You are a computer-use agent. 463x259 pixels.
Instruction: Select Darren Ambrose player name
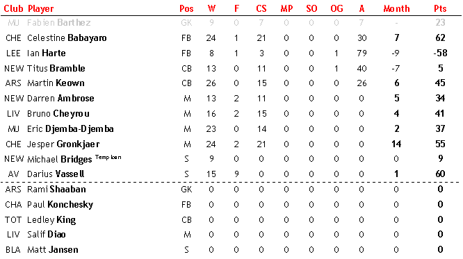[x=60, y=98]
